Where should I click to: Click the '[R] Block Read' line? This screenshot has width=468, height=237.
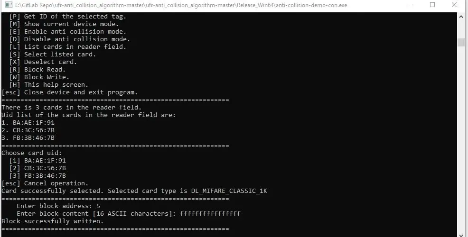click(x=37, y=70)
